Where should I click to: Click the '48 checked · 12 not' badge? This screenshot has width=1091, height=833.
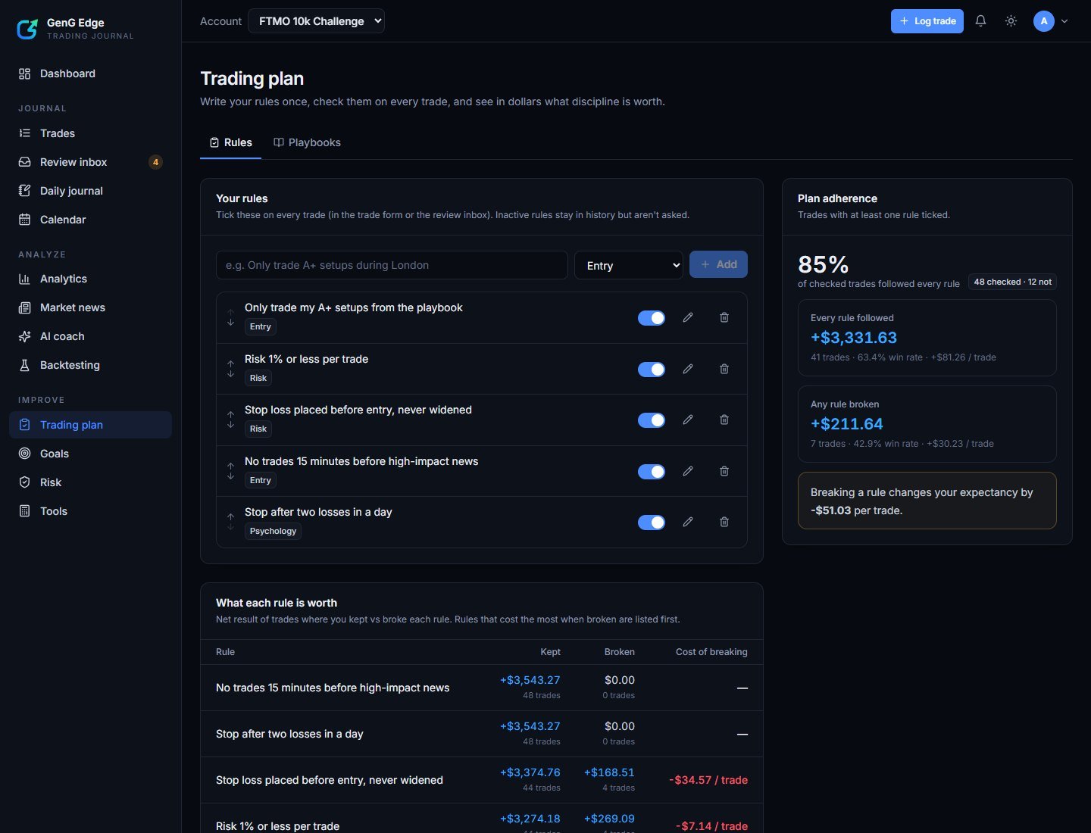tap(1013, 282)
